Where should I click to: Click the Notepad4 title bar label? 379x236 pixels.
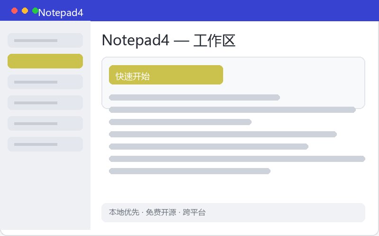click(61, 13)
